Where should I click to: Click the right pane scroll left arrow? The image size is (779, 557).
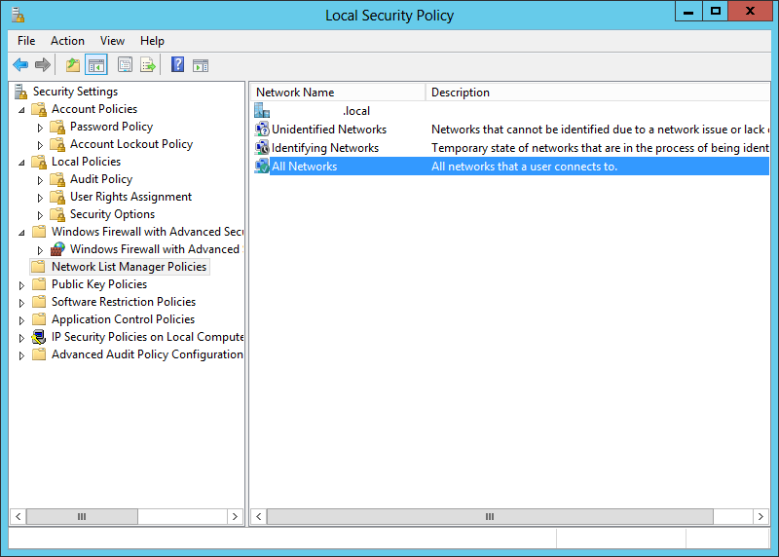coord(259,516)
